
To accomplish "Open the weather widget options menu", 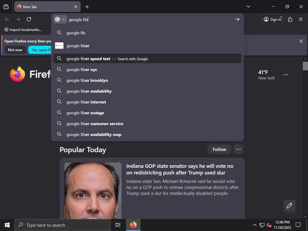I will click(286, 75).
